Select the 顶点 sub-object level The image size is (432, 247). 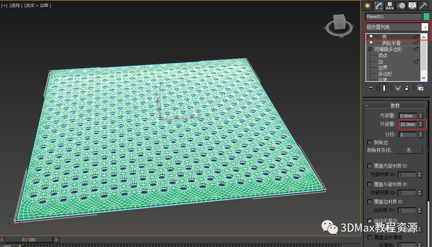click(x=383, y=55)
